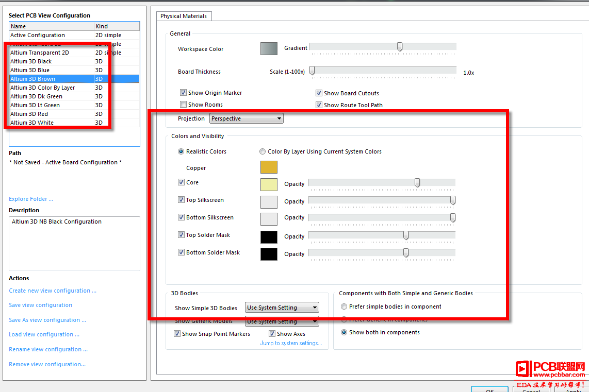Open the Core color swatch
Screen dimensions: 589x392
tap(269, 184)
